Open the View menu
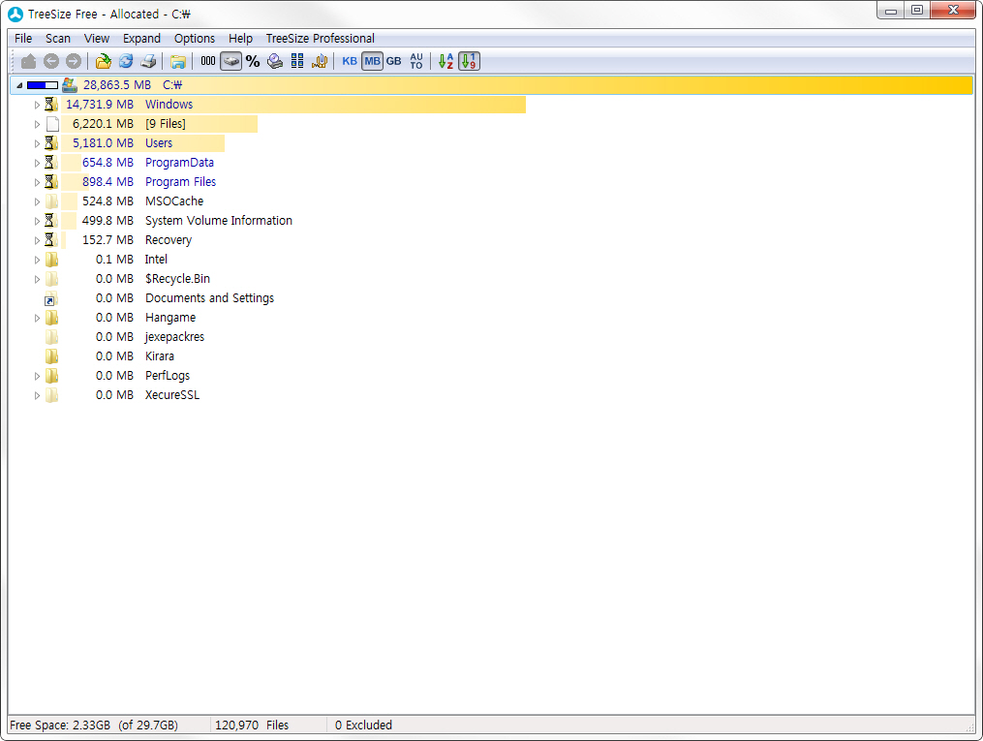Image resolution: width=983 pixels, height=741 pixels. pyautogui.click(x=97, y=38)
